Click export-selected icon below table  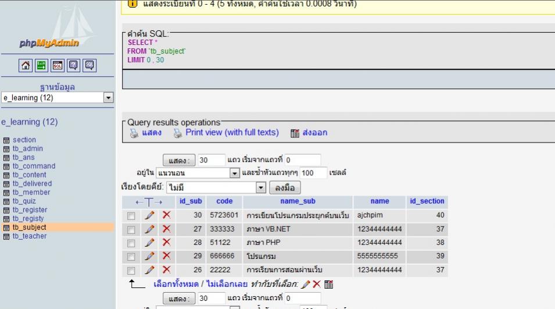(x=329, y=284)
